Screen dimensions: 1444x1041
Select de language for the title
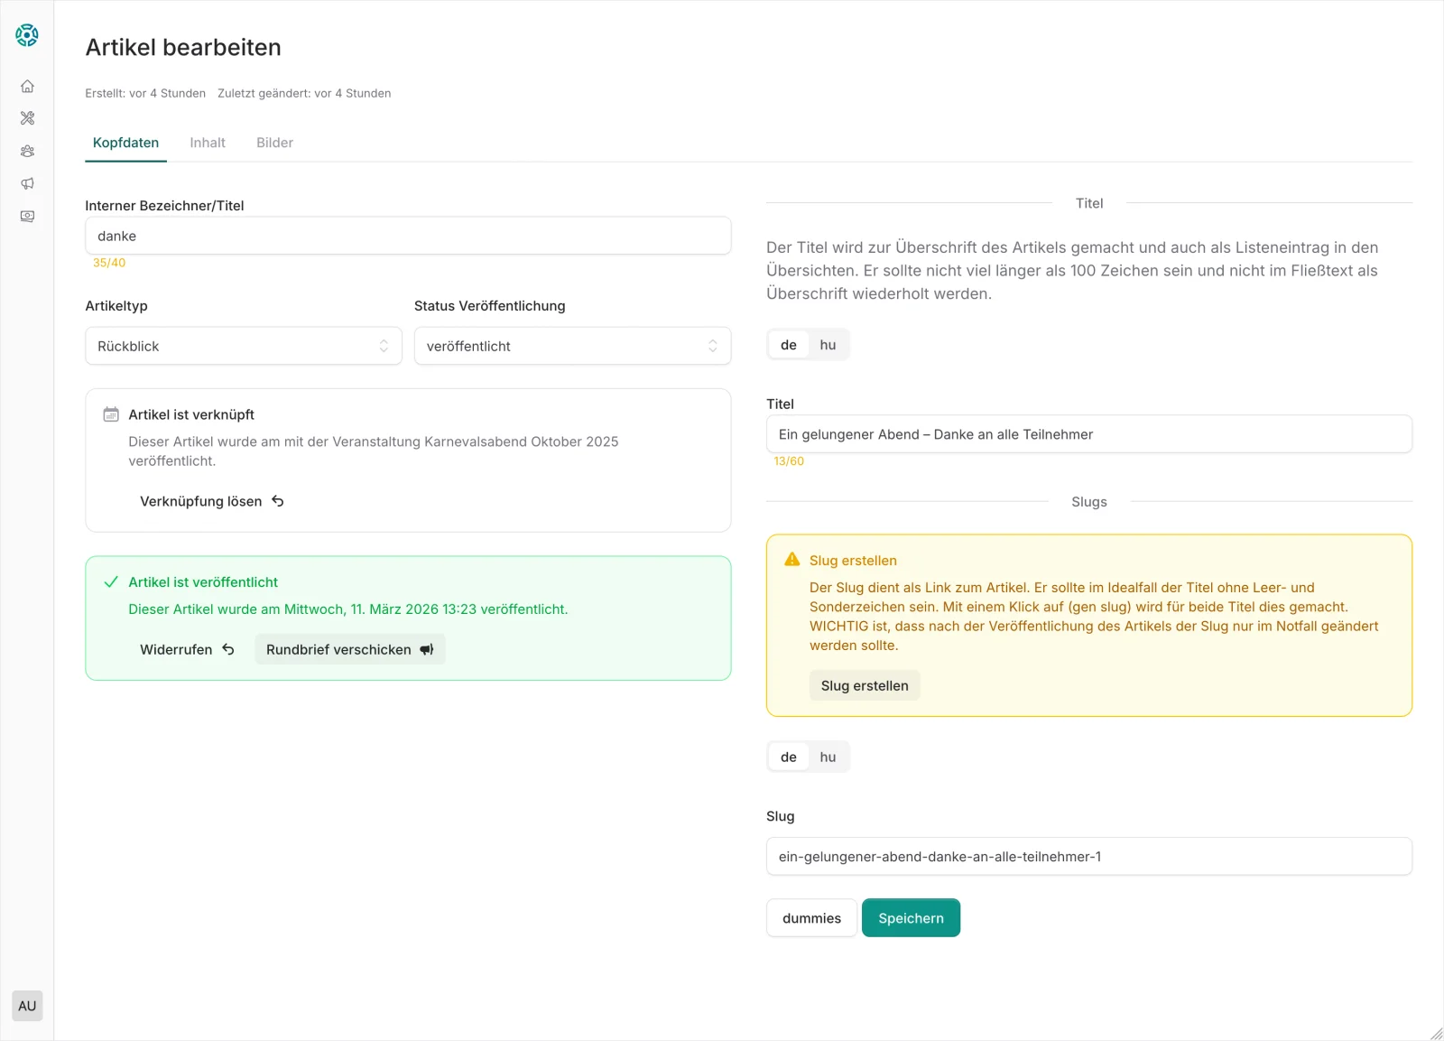(x=788, y=345)
